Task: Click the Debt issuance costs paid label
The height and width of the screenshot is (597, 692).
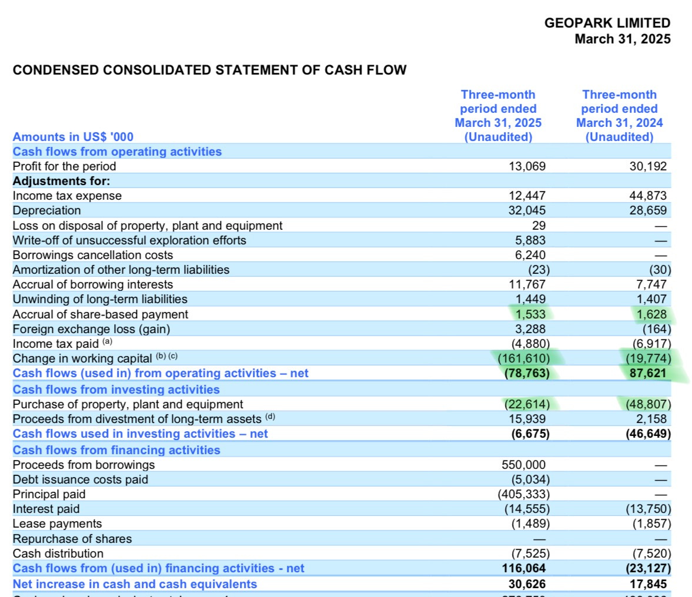Action: point(81,479)
